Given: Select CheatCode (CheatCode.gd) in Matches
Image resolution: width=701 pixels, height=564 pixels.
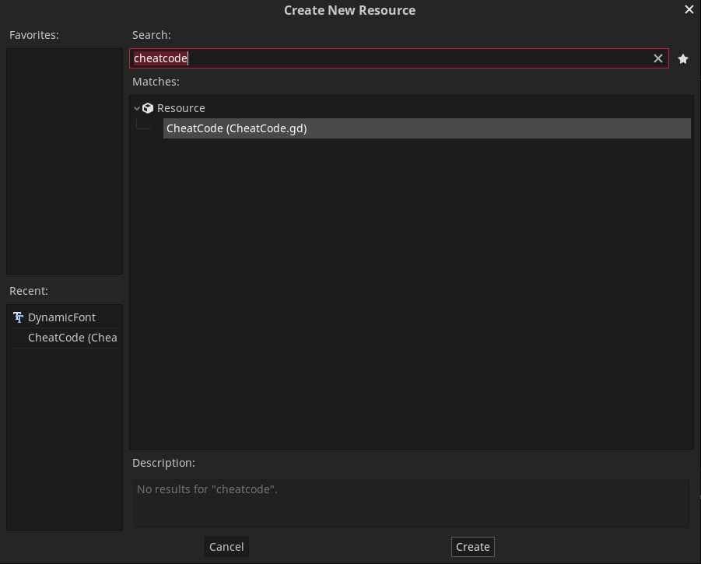Looking at the screenshot, I should [x=426, y=128].
